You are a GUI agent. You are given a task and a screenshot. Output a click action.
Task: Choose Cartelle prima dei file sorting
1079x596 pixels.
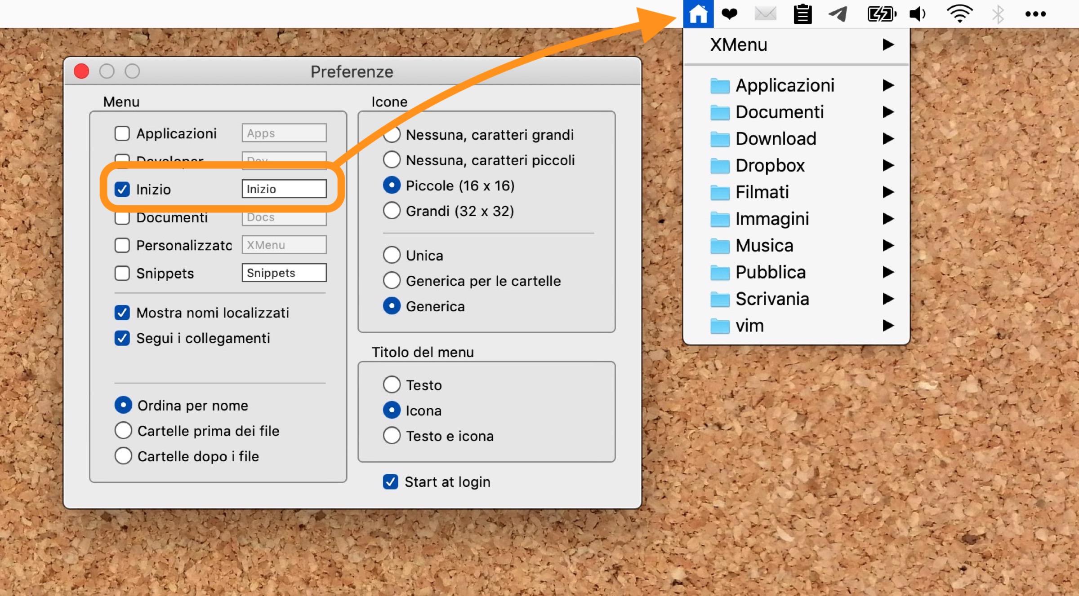point(123,431)
